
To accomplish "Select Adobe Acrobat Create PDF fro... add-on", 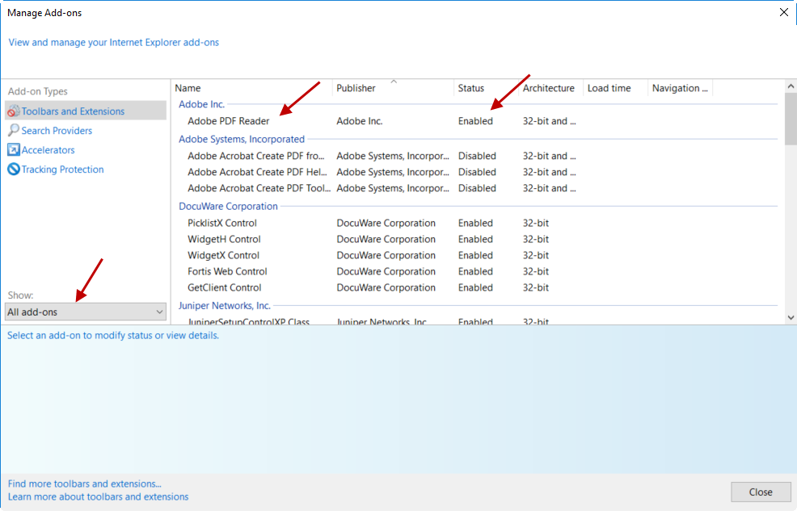I will pyautogui.click(x=255, y=156).
